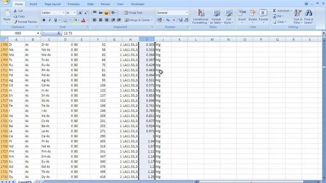
Task: Open the Borders dropdown arrow
Action: click(x=69, y=20)
